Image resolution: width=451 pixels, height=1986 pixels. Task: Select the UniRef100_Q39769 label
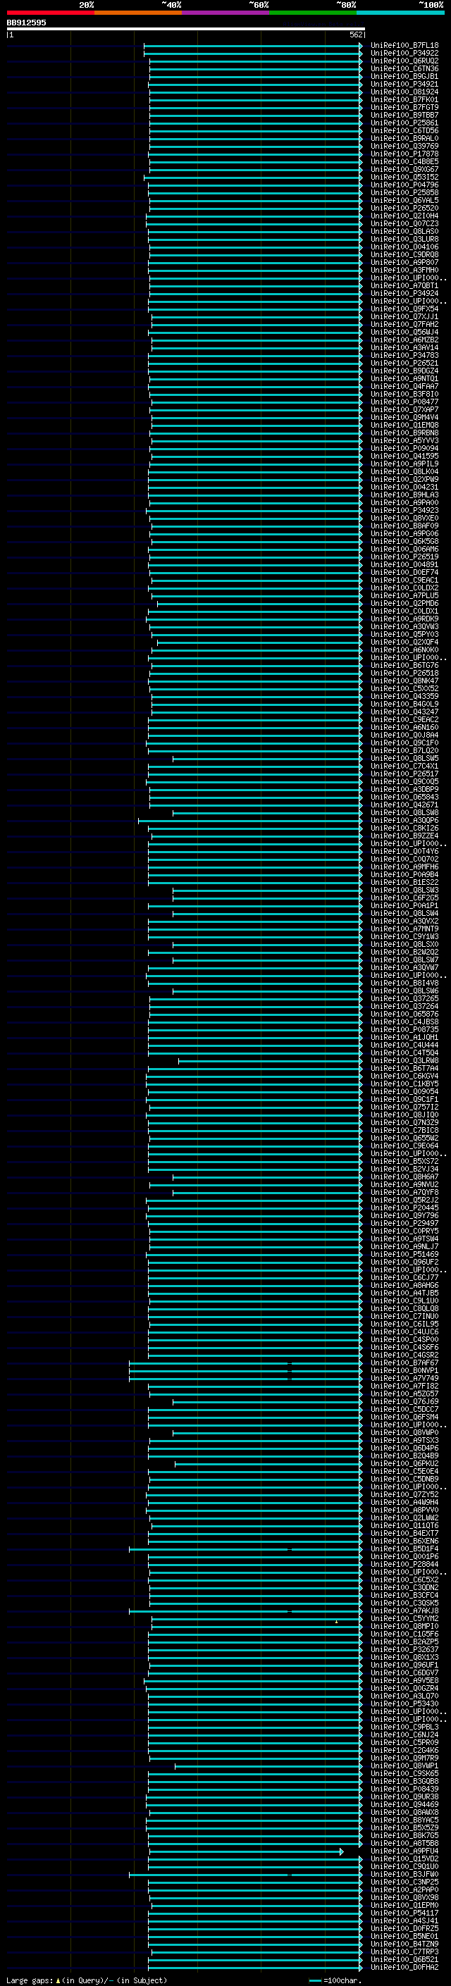(404, 146)
